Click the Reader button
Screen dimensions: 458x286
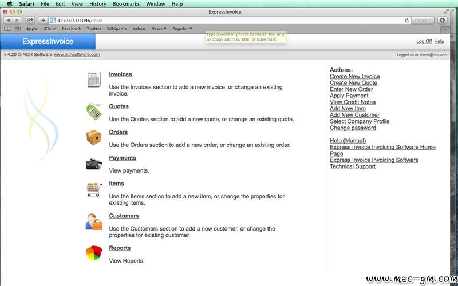[x=423, y=21]
